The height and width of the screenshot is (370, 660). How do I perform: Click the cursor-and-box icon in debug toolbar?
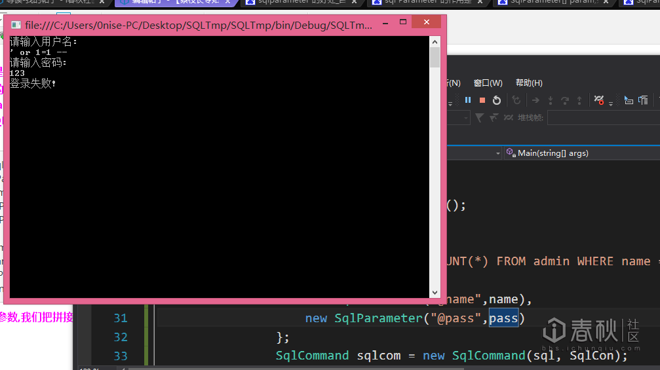[x=629, y=100]
